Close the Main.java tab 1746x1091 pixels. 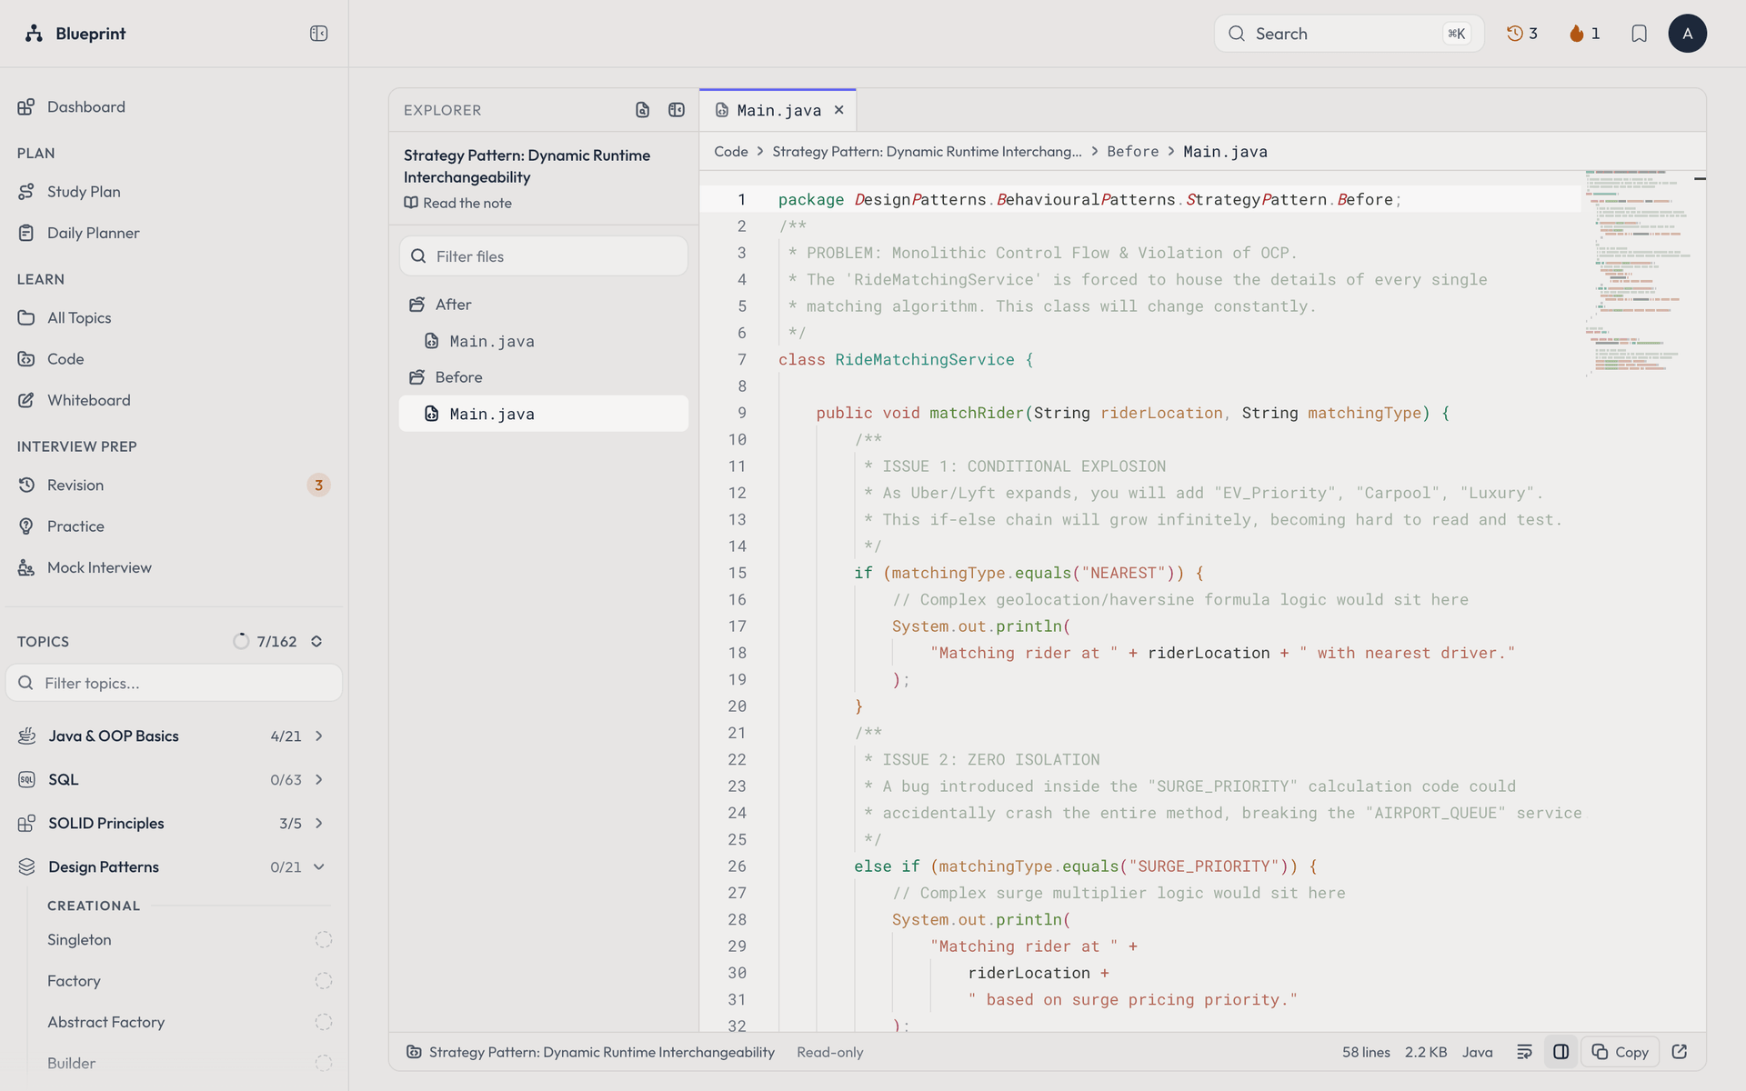839,110
